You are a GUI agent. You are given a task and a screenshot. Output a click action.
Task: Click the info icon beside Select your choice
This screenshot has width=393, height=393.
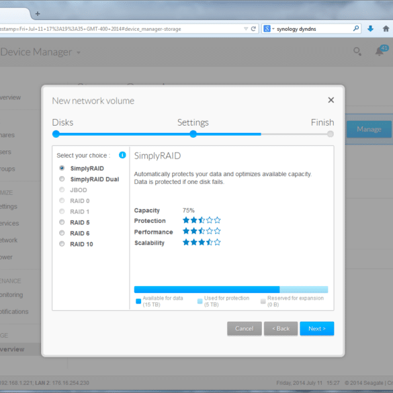tap(122, 155)
